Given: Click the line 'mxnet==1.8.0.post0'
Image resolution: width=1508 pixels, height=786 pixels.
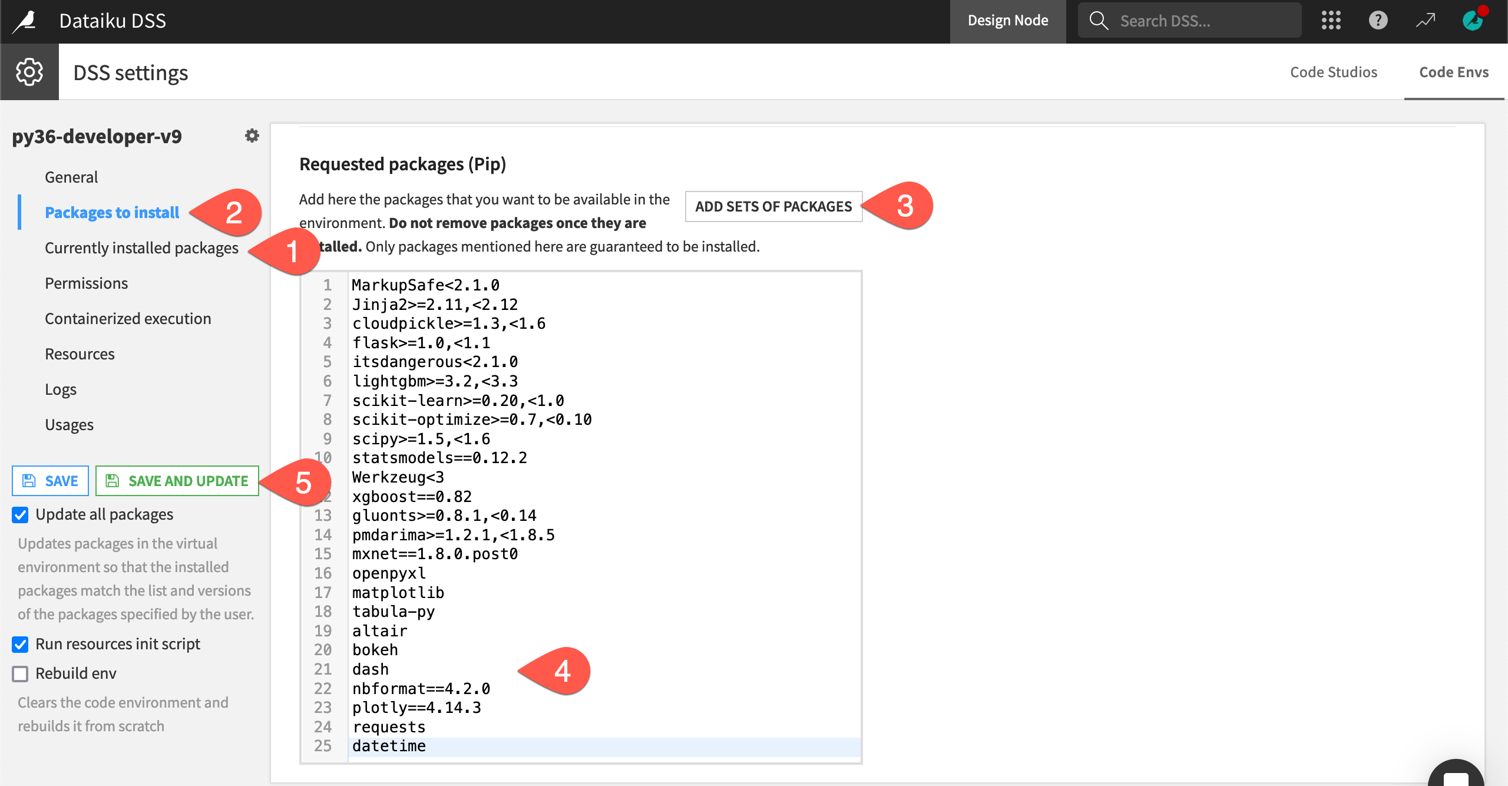Looking at the screenshot, I should (x=435, y=554).
